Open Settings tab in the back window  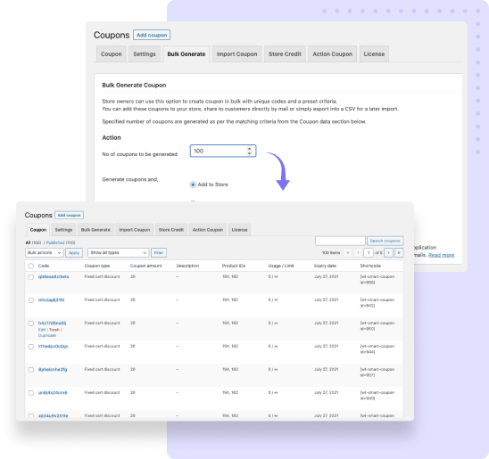pos(145,53)
